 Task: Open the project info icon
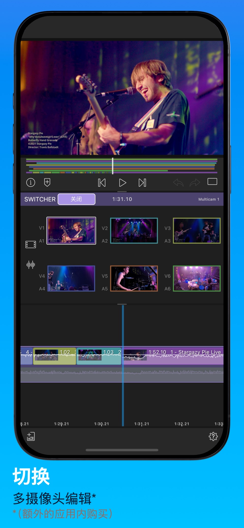click(31, 182)
